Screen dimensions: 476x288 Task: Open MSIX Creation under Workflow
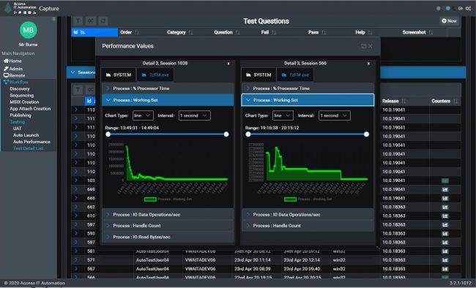tap(24, 102)
